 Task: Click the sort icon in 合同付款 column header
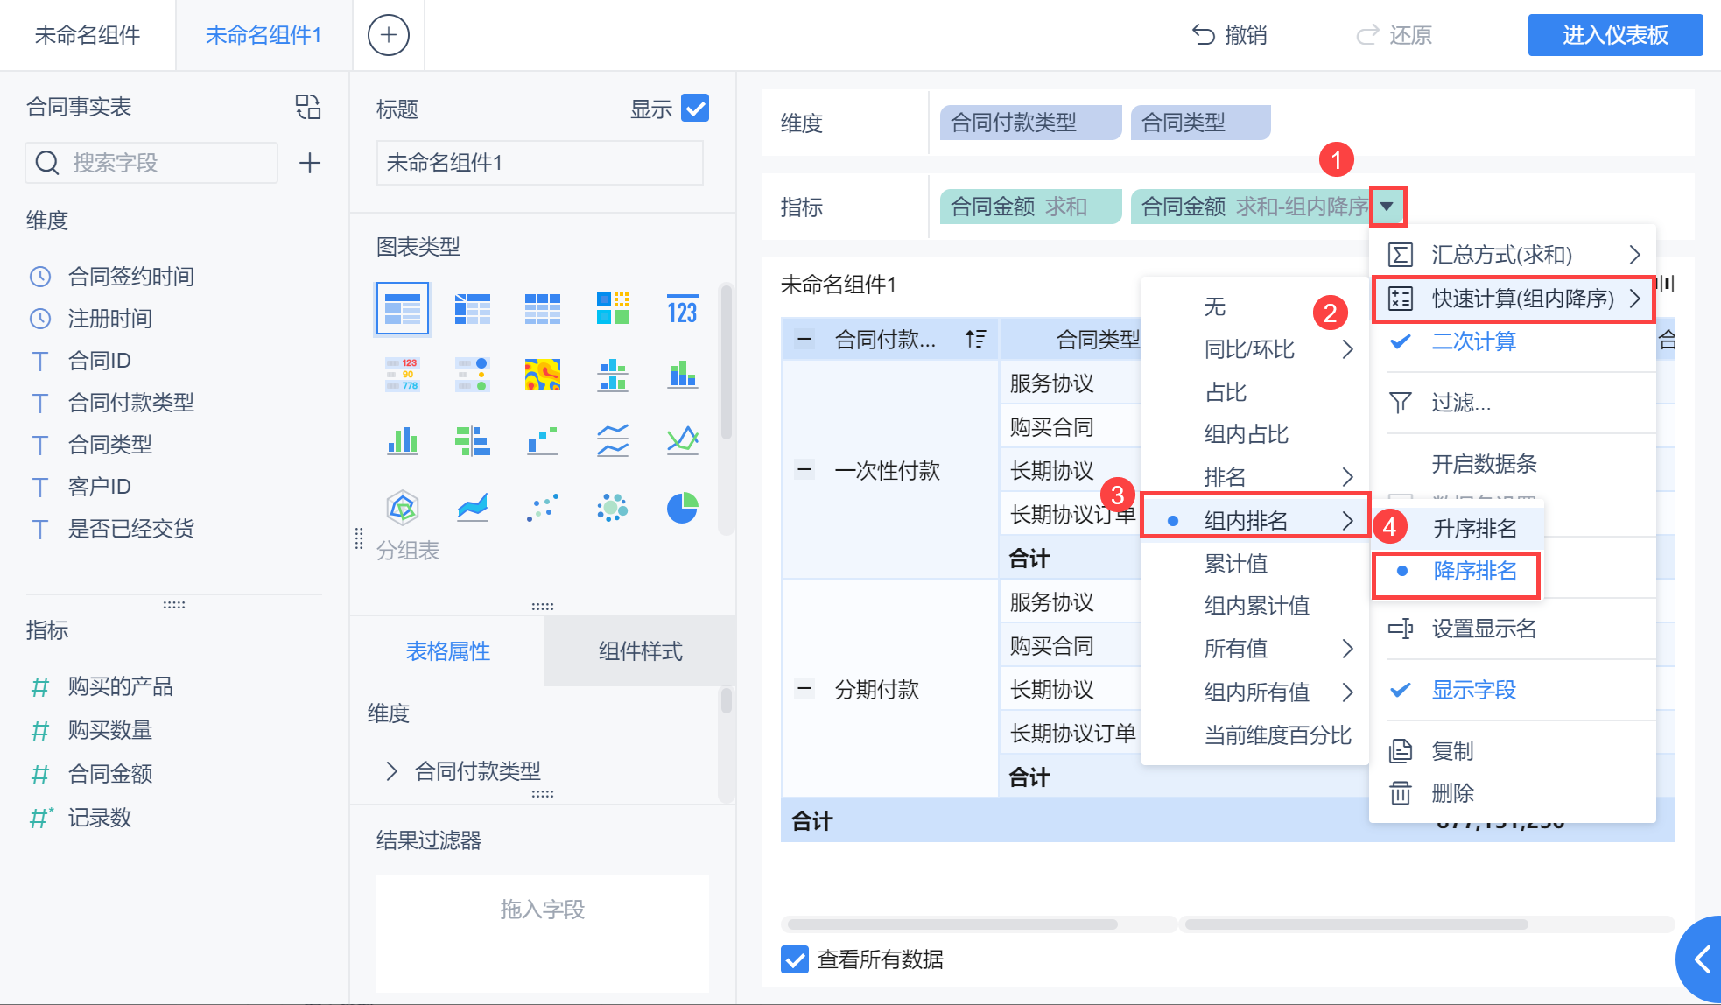975,339
